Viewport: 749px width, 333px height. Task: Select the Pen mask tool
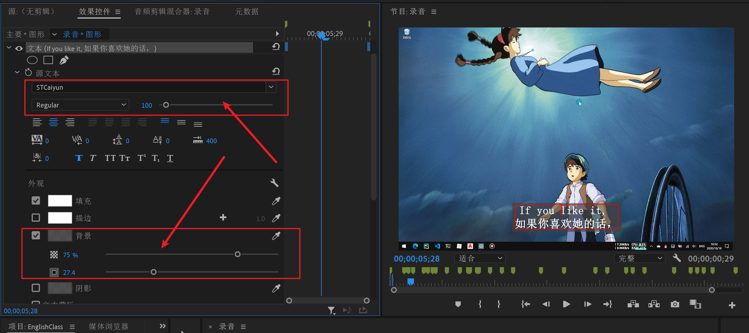64,60
